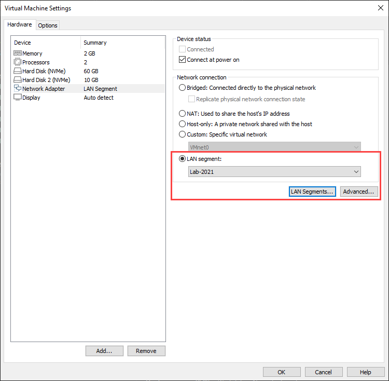Image resolution: width=389 pixels, height=381 pixels.
Task: Click the 2 GB memory summary
Action: [x=90, y=53]
